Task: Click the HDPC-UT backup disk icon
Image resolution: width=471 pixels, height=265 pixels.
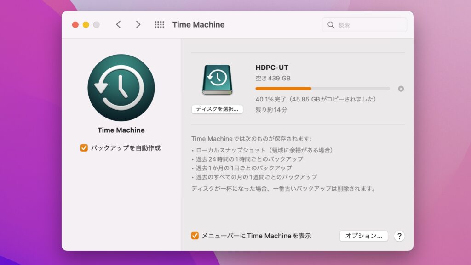Action: point(217,80)
